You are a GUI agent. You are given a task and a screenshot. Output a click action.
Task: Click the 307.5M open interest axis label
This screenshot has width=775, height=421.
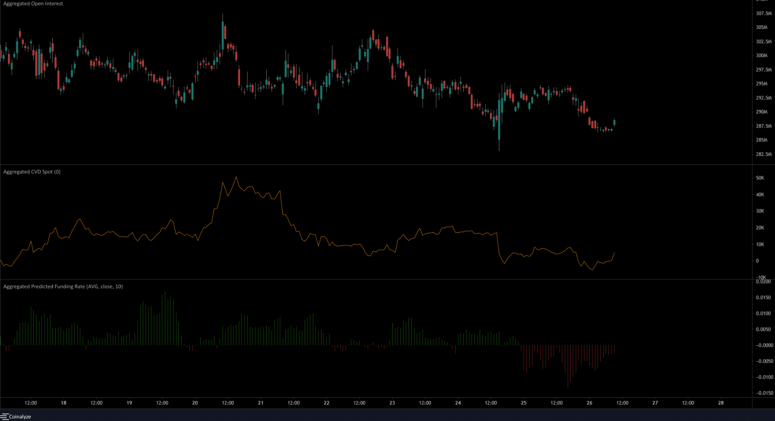coord(764,14)
